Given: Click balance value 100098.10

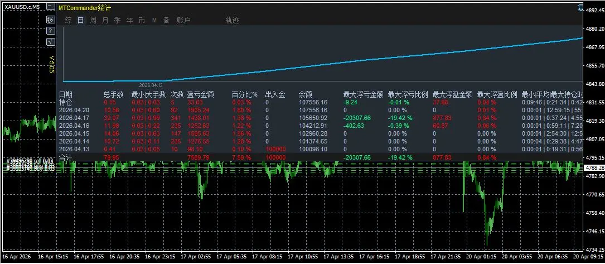Looking at the screenshot, I should coord(313,149).
